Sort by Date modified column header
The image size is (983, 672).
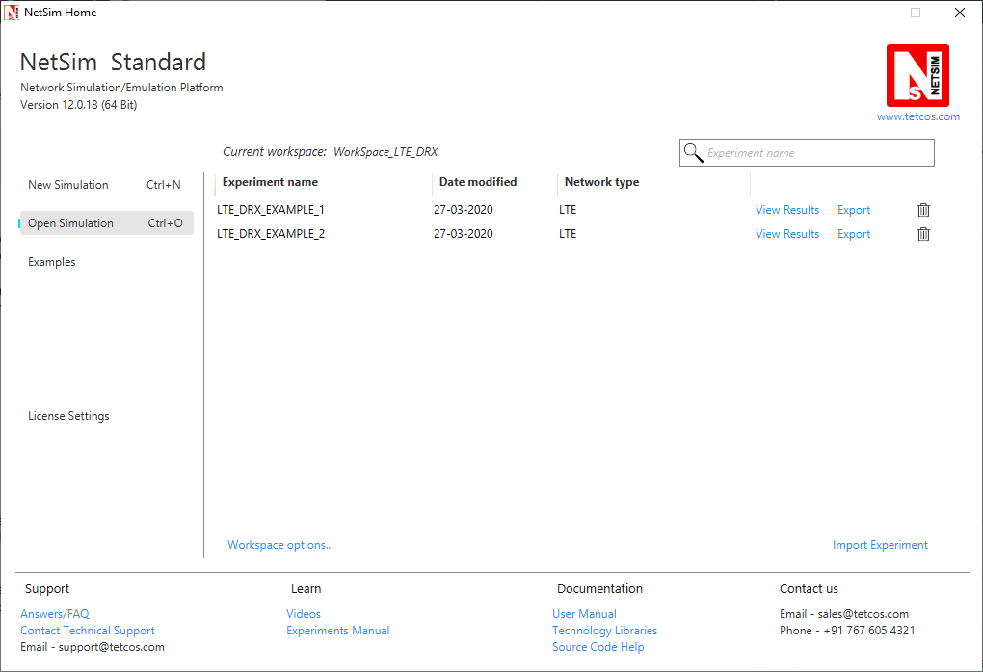[478, 182]
